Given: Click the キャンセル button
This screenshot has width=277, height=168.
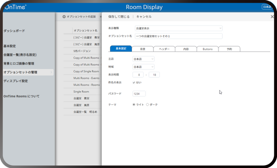Looking at the screenshot, I should click(x=144, y=17).
